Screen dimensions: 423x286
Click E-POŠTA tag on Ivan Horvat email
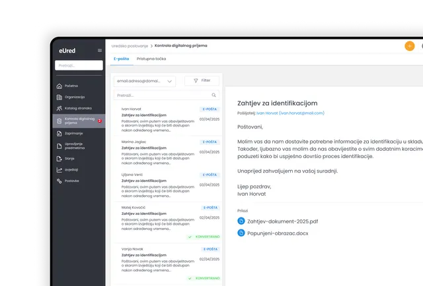[x=210, y=109]
